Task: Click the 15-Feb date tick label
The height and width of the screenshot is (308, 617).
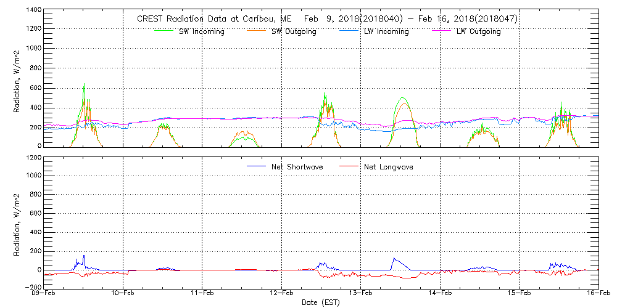Action: coord(519,294)
